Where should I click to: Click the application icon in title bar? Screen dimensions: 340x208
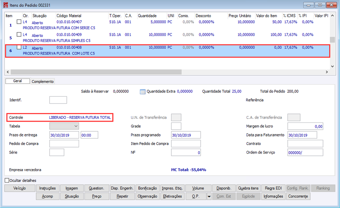click(6, 5)
